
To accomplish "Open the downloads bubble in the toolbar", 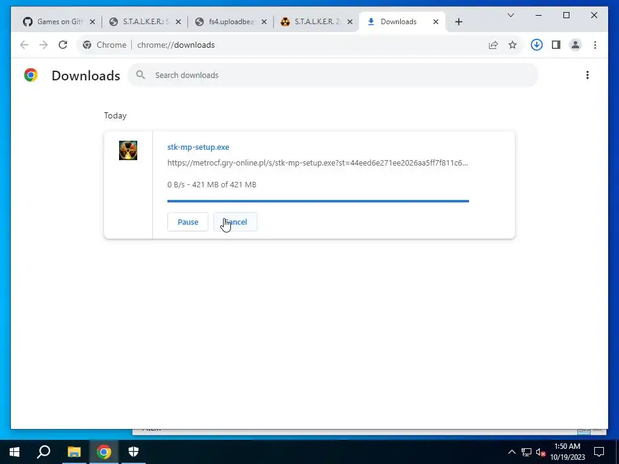I will pyautogui.click(x=537, y=45).
